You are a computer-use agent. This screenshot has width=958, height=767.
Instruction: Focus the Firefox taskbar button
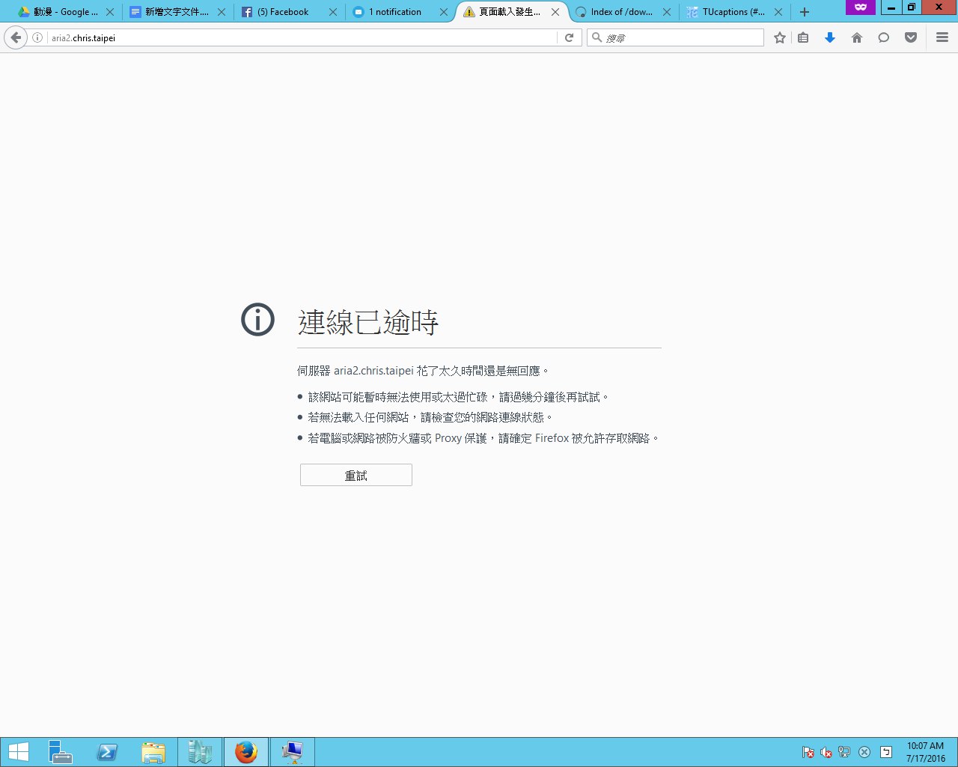[246, 752]
